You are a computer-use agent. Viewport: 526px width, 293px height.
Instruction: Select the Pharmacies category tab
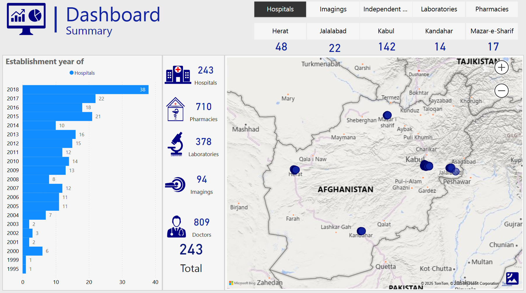(x=492, y=9)
